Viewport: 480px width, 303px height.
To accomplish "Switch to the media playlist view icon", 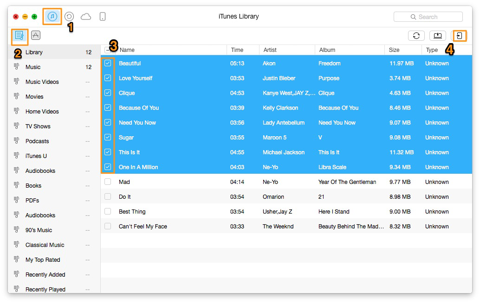I will coord(19,36).
